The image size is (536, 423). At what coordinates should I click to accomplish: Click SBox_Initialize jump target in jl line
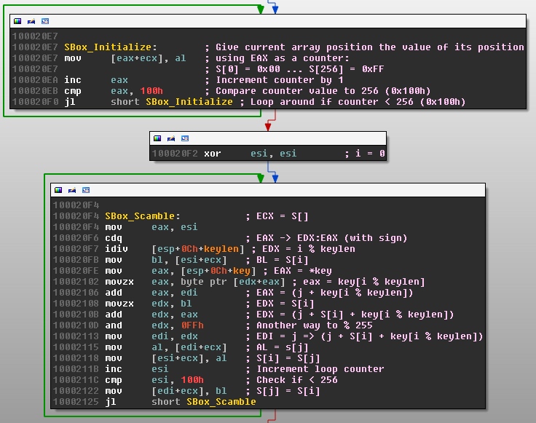189,102
